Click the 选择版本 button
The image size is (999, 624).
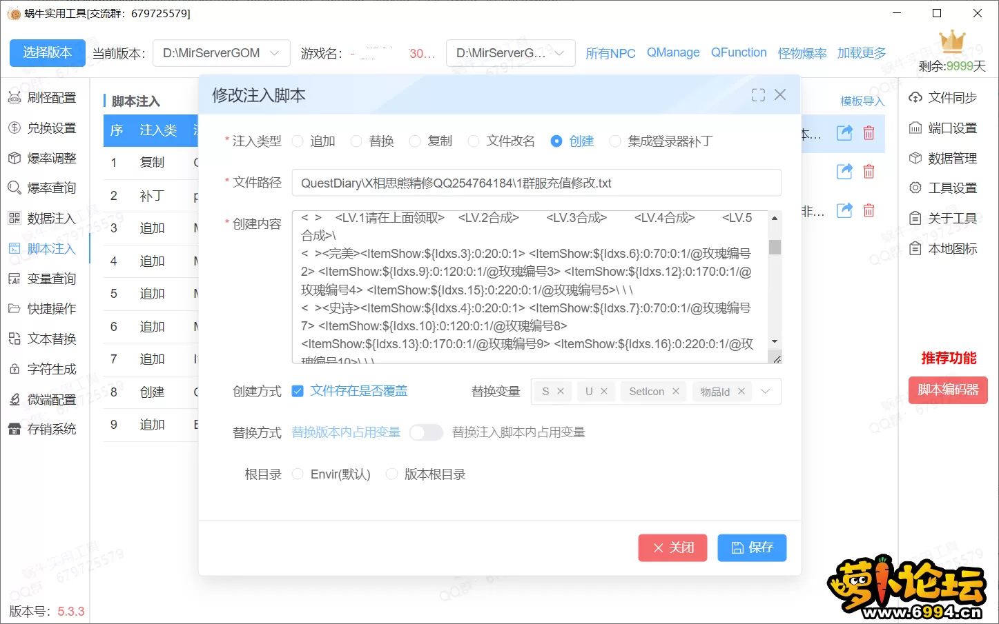(x=48, y=52)
